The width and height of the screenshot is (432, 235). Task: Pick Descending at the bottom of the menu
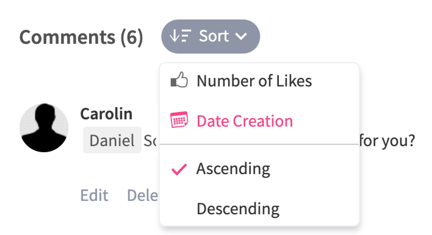coord(238,208)
